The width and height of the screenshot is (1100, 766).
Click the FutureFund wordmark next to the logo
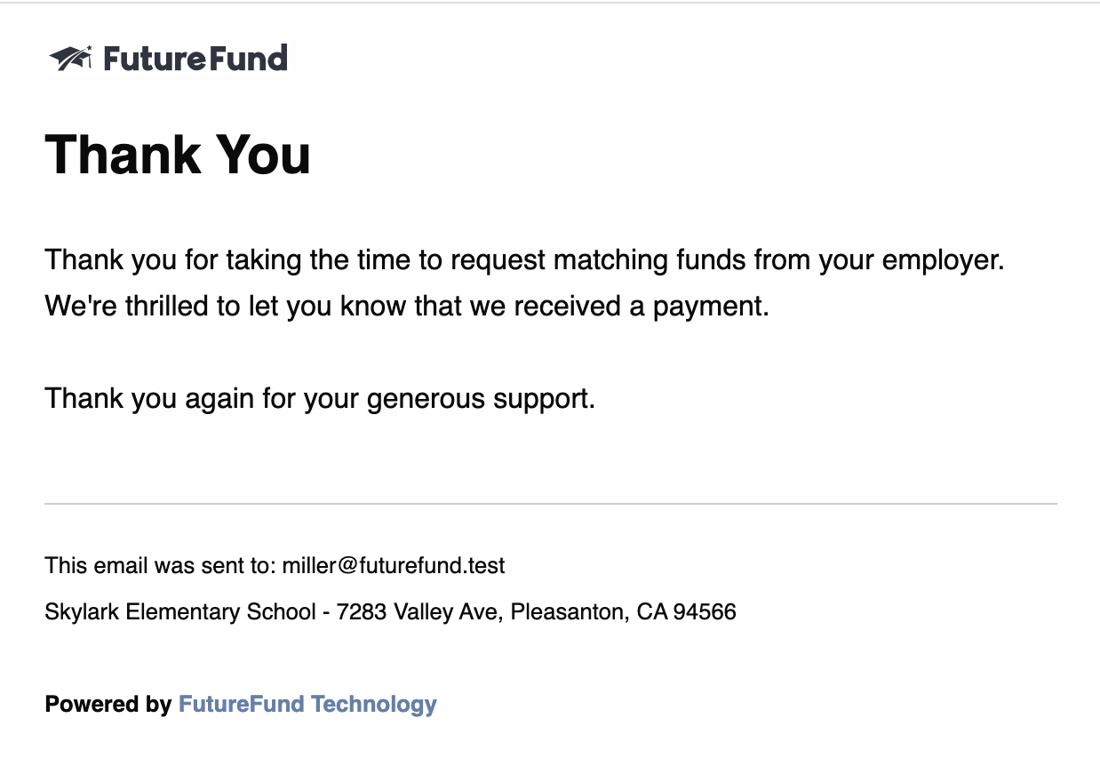coord(195,59)
